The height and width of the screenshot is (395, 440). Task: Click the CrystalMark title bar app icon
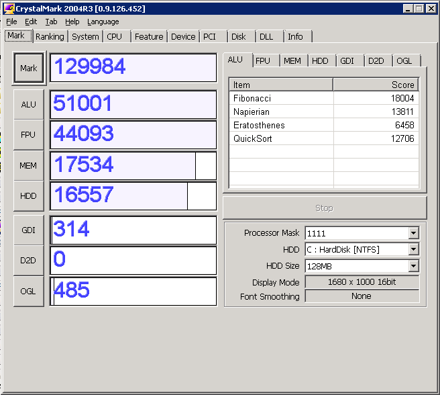[x=9, y=8]
